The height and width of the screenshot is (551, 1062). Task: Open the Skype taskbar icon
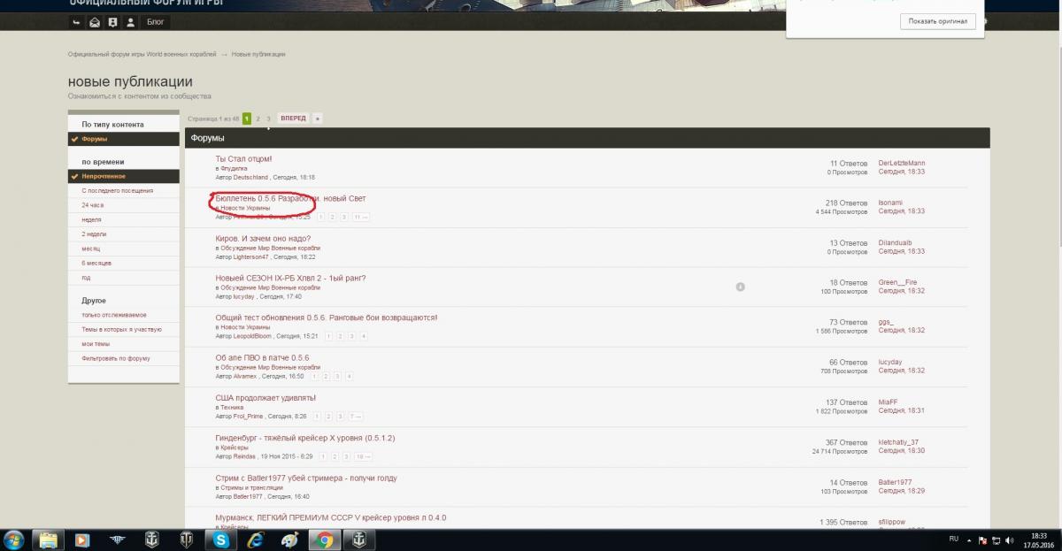click(220, 540)
